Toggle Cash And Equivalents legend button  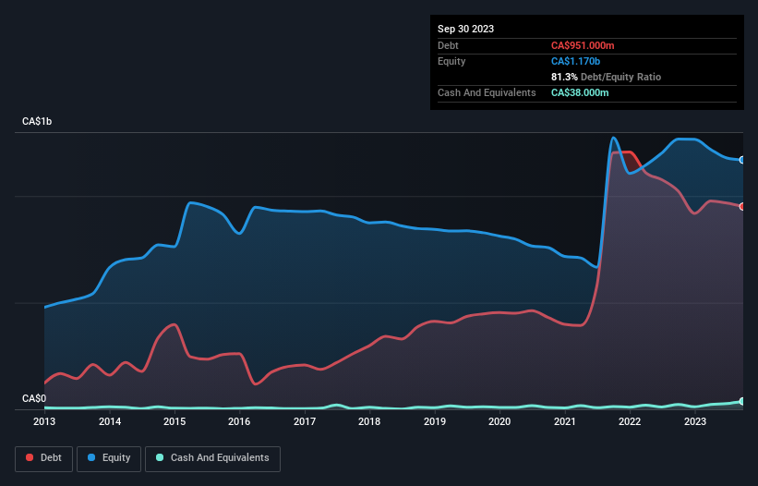(212, 458)
